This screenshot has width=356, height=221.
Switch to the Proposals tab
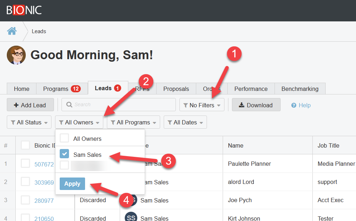[x=176, y=89]
